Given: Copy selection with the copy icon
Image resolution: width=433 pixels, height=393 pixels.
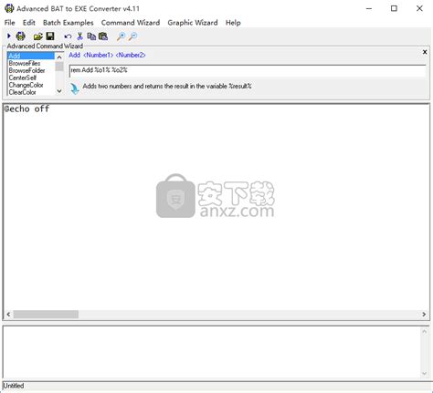Looking at the screenshot, I should tap(91, 36).
